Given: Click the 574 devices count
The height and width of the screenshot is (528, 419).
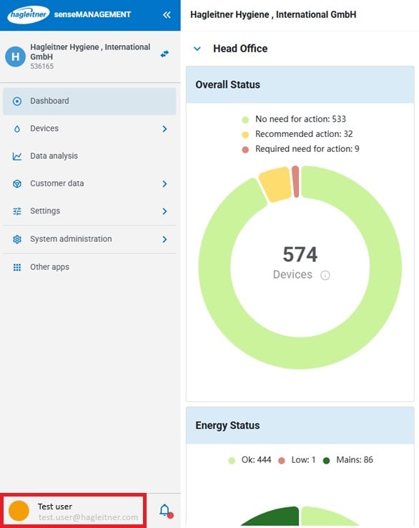Looking at the screenshot, I should 300,254.
